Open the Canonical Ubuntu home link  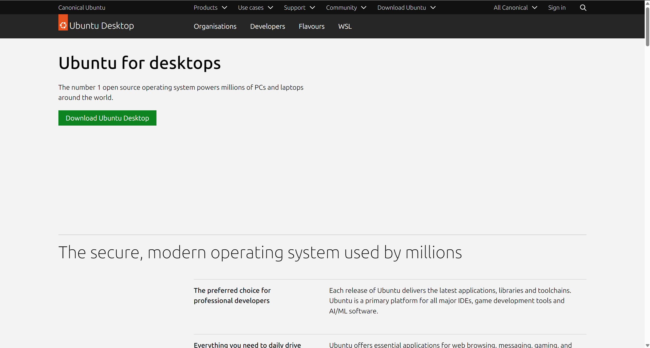click(82, 8)
